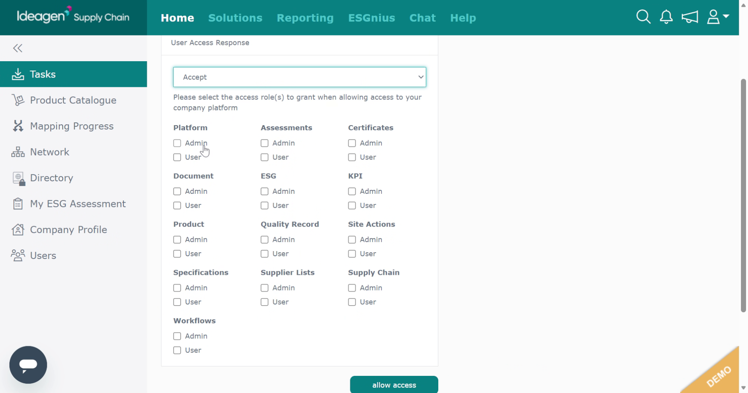Go to Product Catalogue in sidebar
The image size is (748, 393).
[74, 100]
